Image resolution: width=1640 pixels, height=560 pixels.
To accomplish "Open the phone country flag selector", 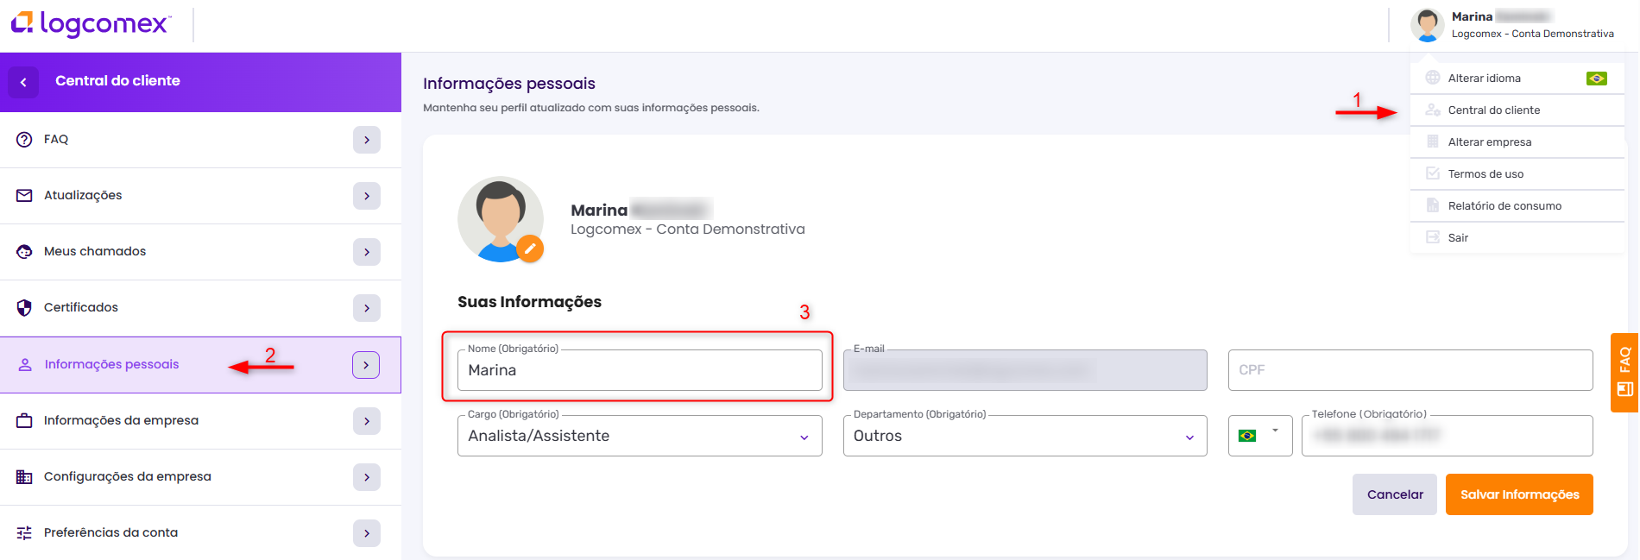I will 1259,436.
